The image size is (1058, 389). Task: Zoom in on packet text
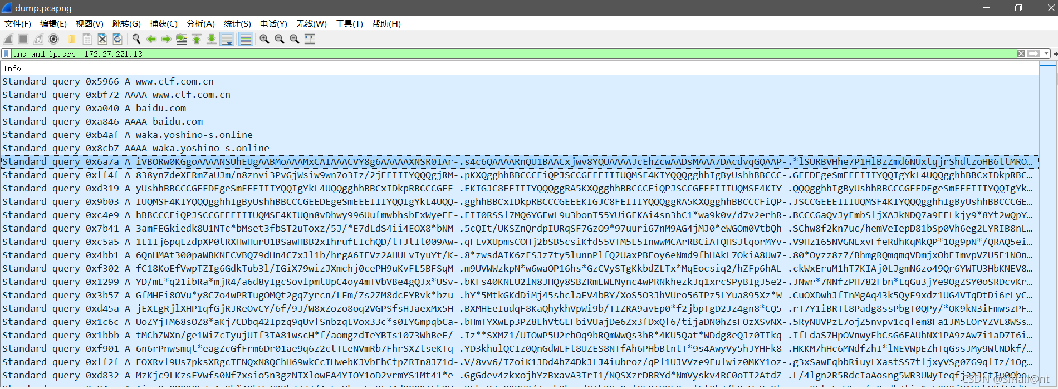(x=264, y=39)
